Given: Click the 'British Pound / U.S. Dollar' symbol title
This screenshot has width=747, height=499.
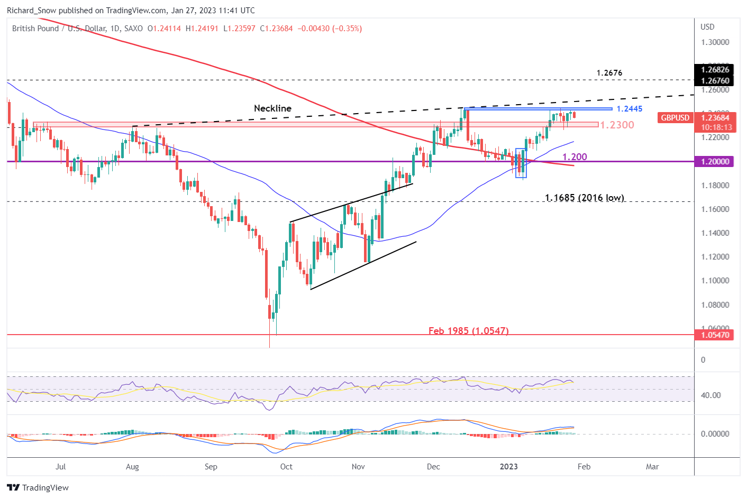Looking at the screenshot, I should (x=59, y=29).
